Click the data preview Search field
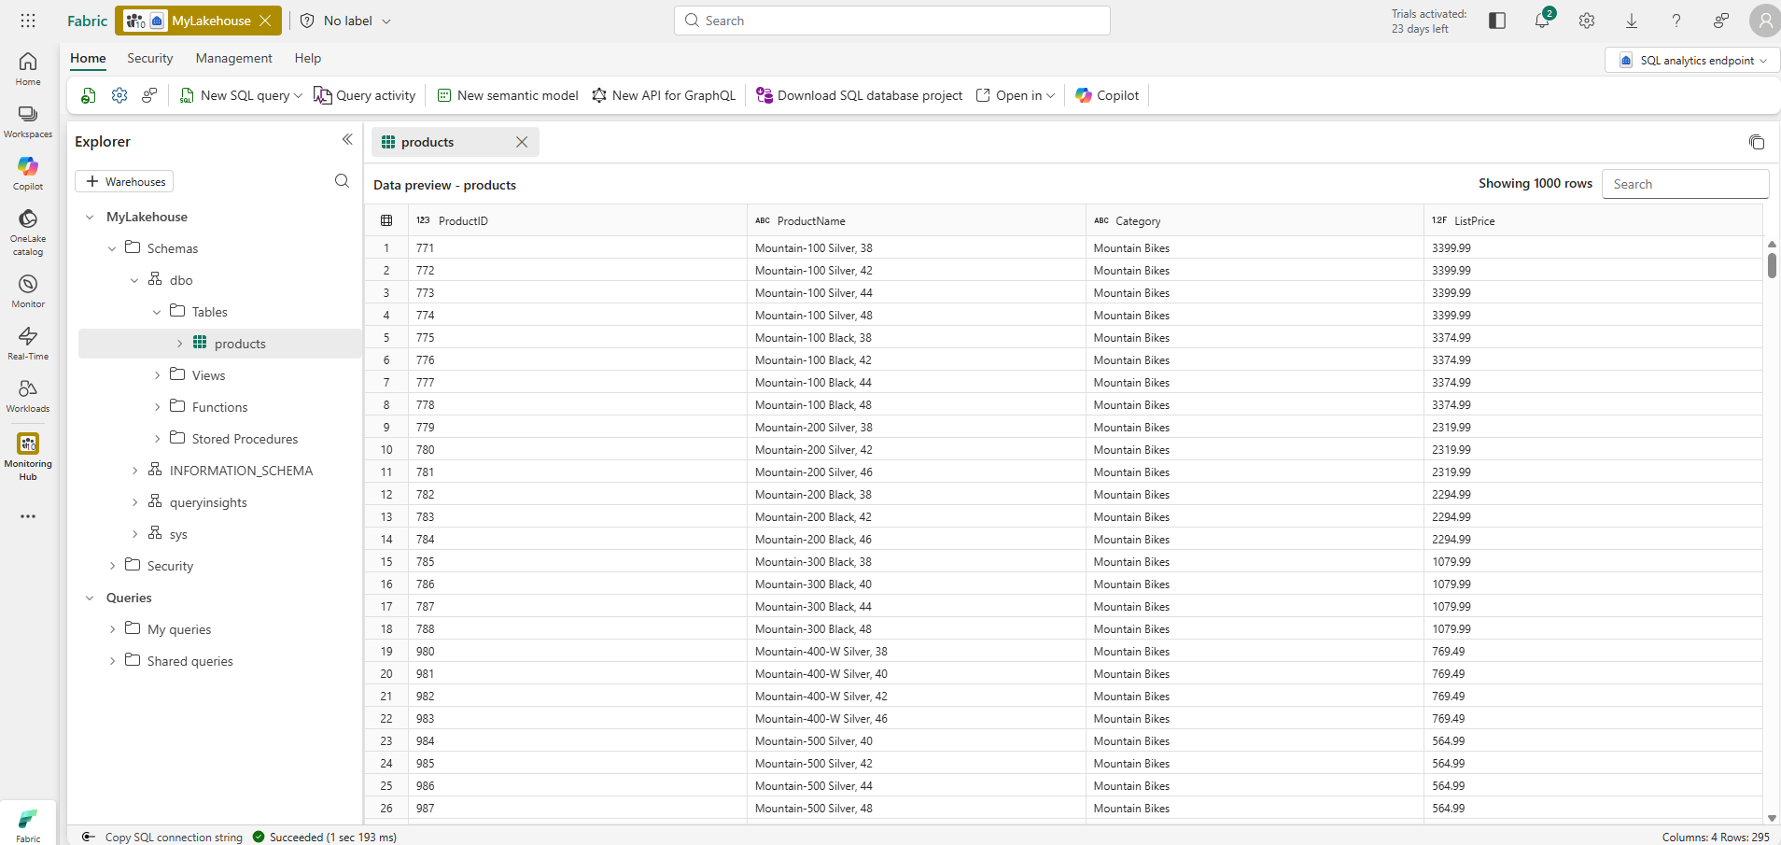The image size is (1781, 845). (1685, 184)
